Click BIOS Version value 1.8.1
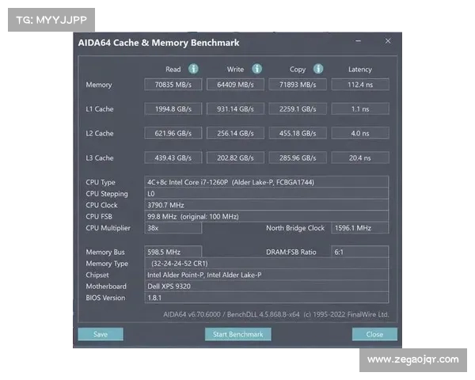This screenshot has width=475, height=380. pyautogui.click(x=267, y=298)
